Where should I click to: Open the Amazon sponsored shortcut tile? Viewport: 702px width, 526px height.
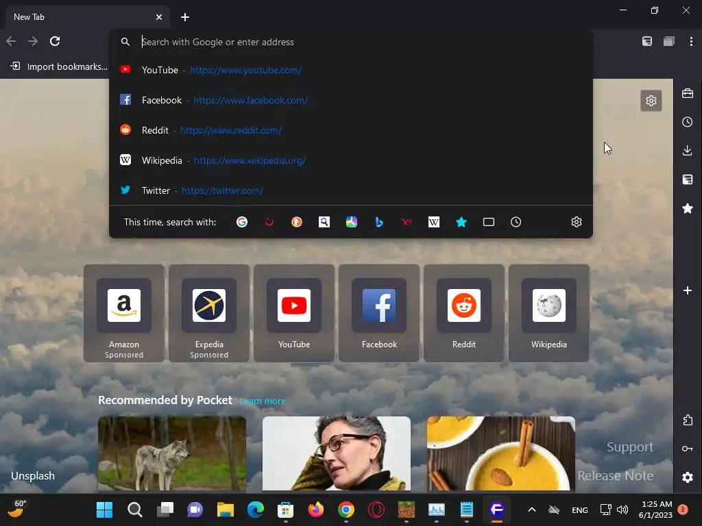tap(124, 313)
